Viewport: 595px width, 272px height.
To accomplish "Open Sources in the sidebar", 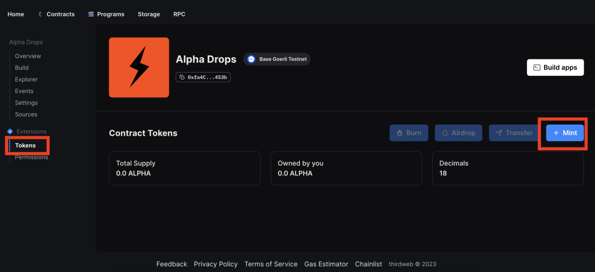I will (x=26, y=114).
